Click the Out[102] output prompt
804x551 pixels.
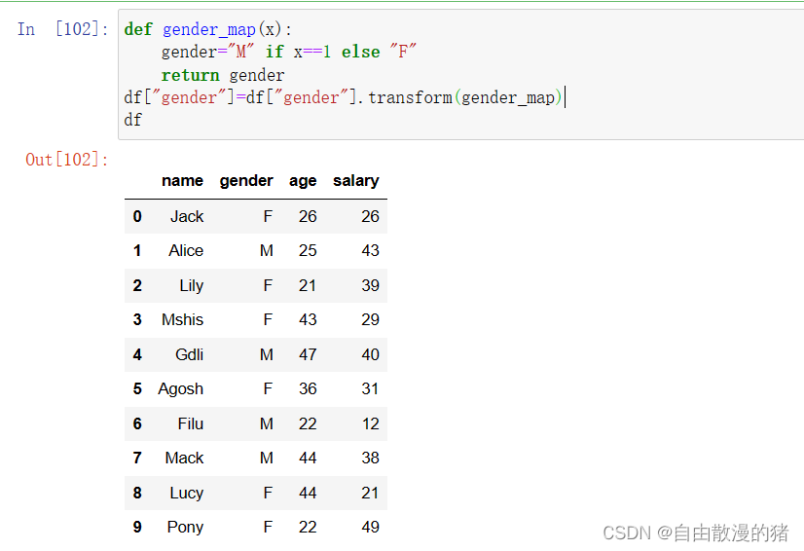(x=66, y=160)
